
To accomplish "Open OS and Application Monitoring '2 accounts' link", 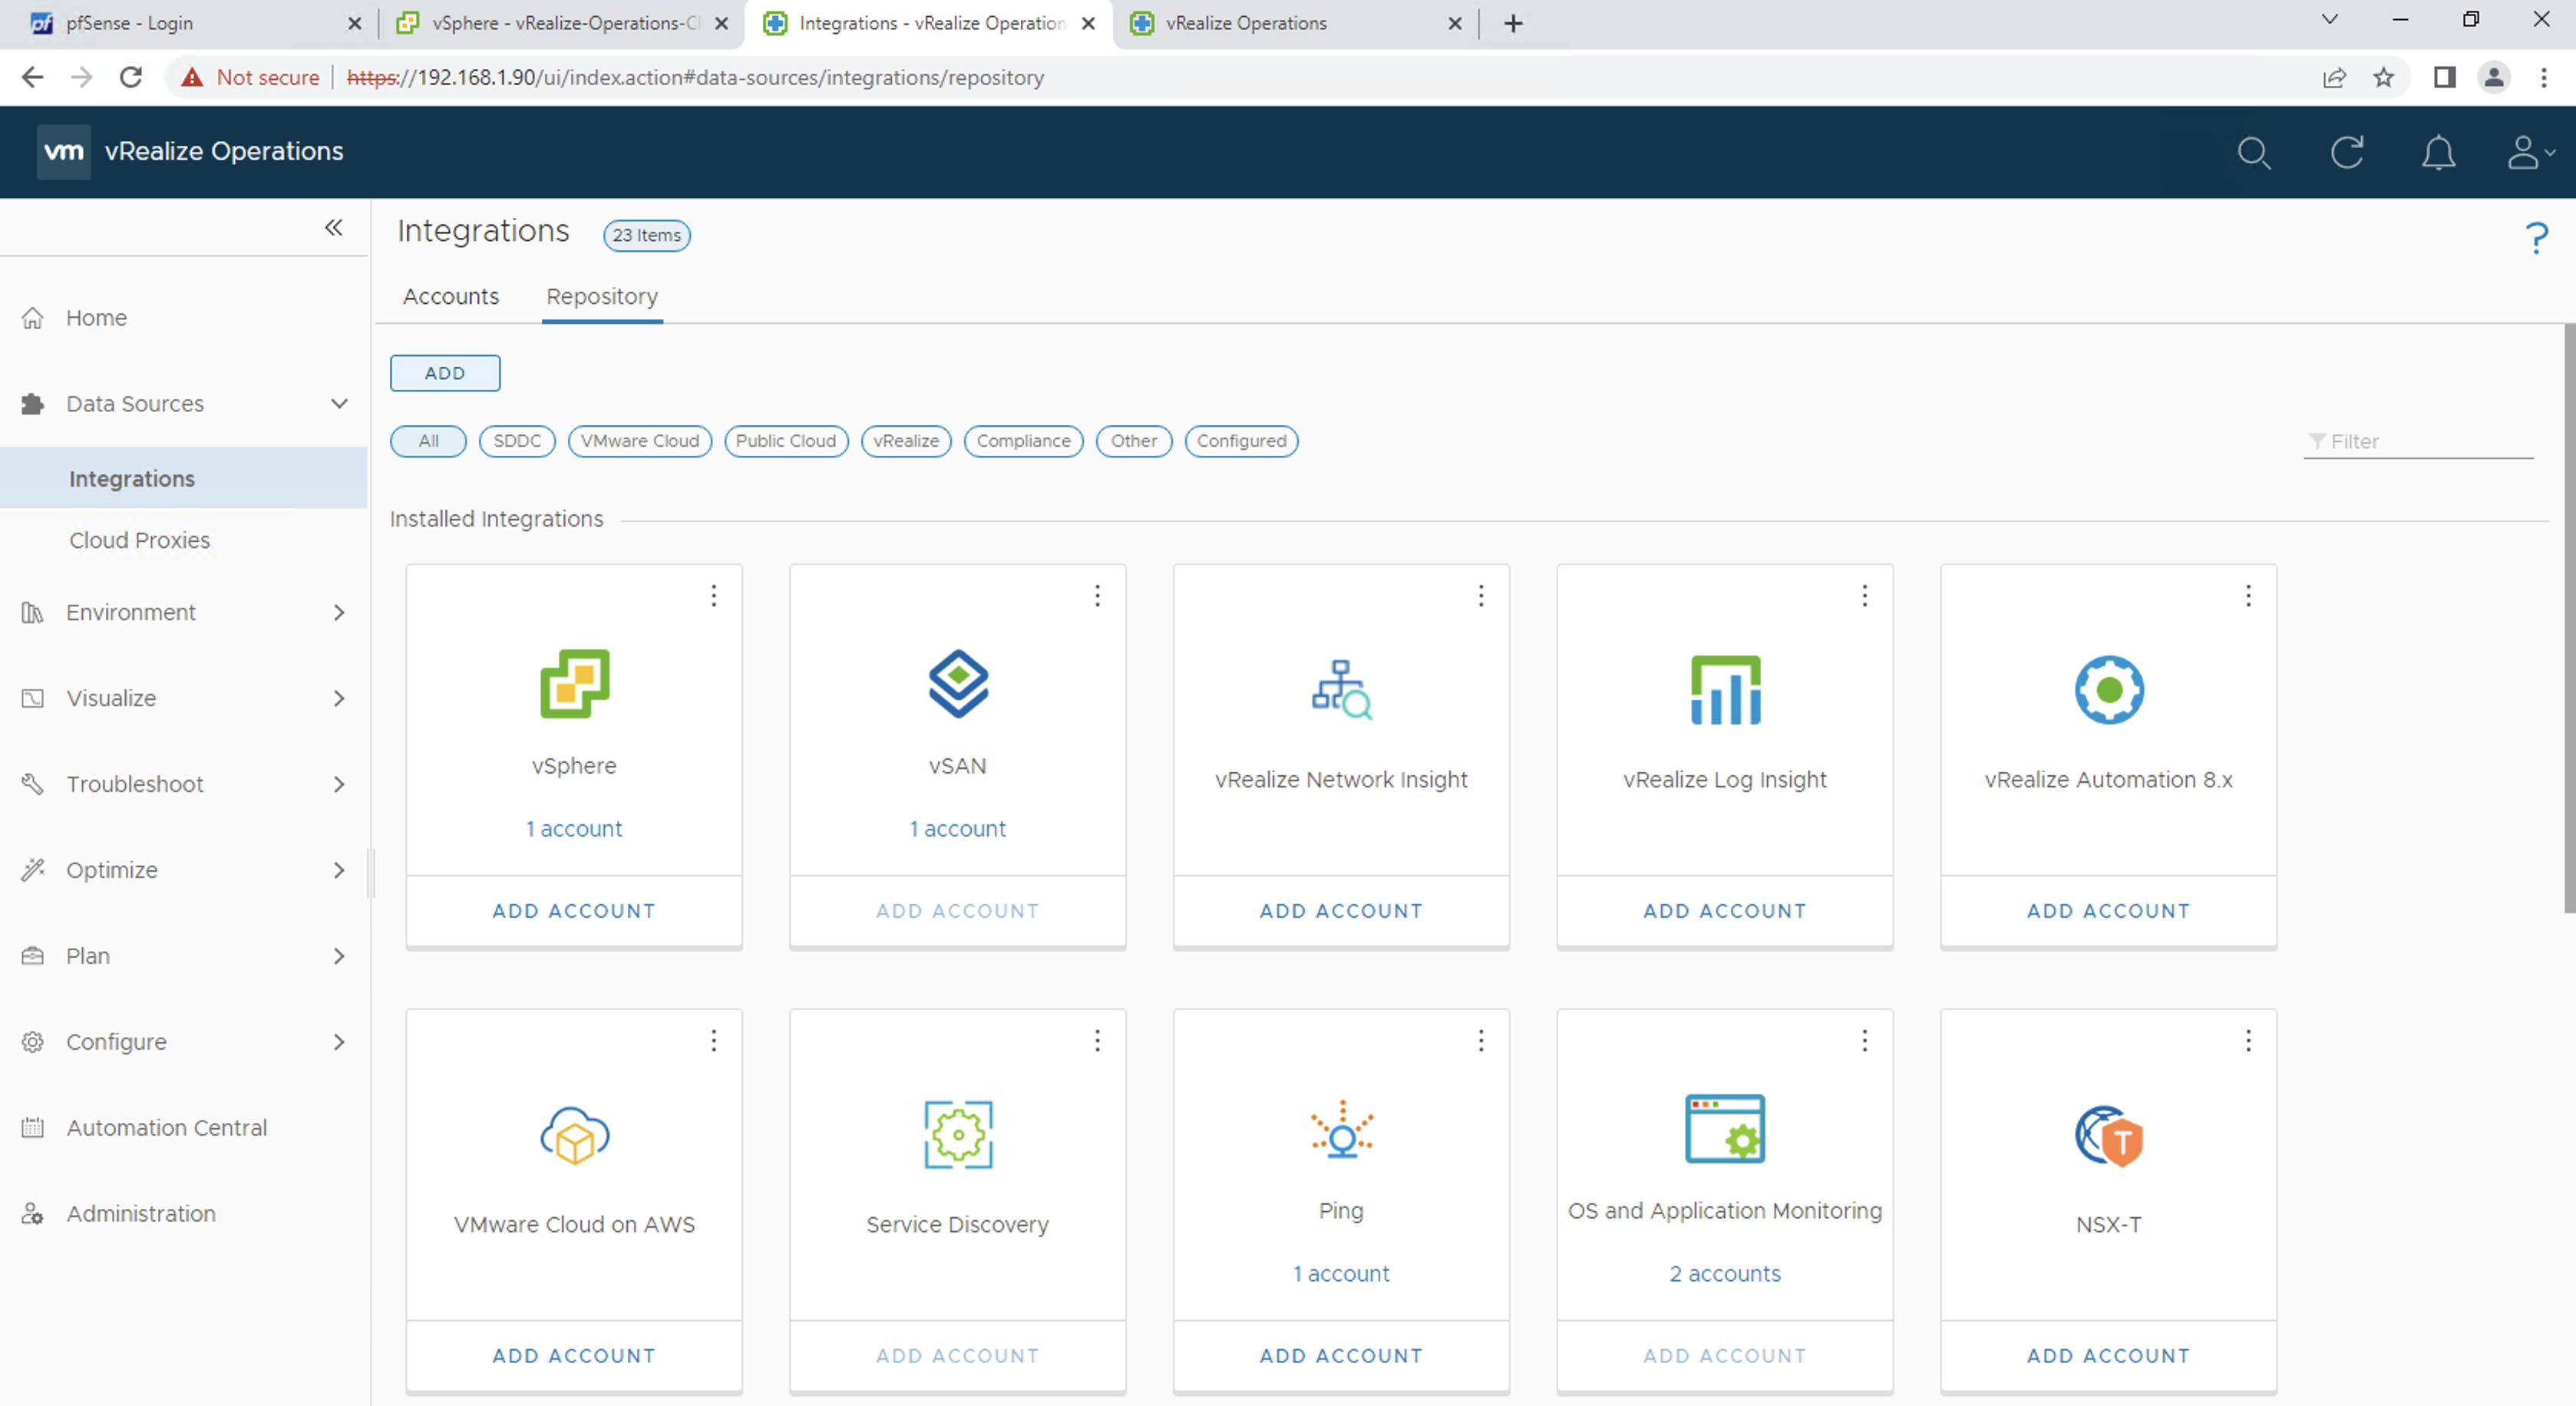I will pos(1725,1274).
